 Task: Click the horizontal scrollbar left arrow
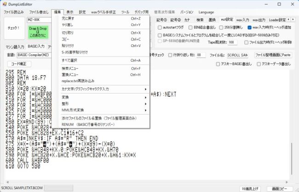(7, 182)
